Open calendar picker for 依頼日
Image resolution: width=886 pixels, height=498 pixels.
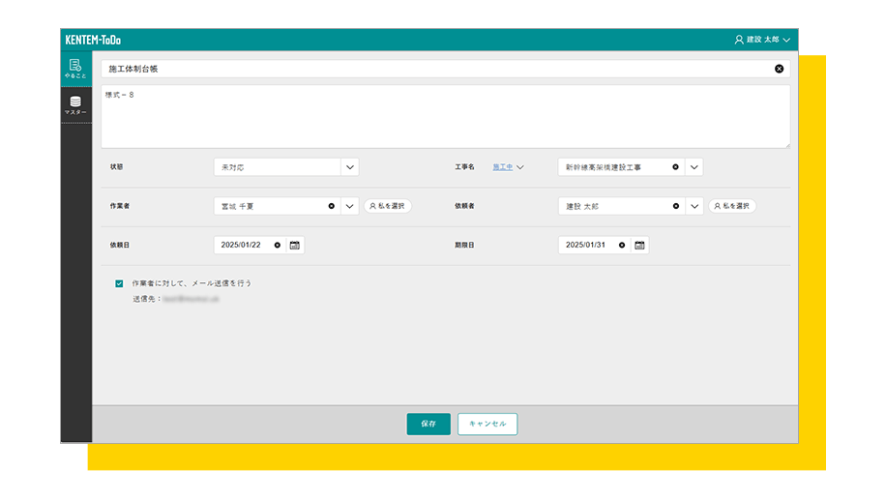pyautogui.click(x=295, y=246)
